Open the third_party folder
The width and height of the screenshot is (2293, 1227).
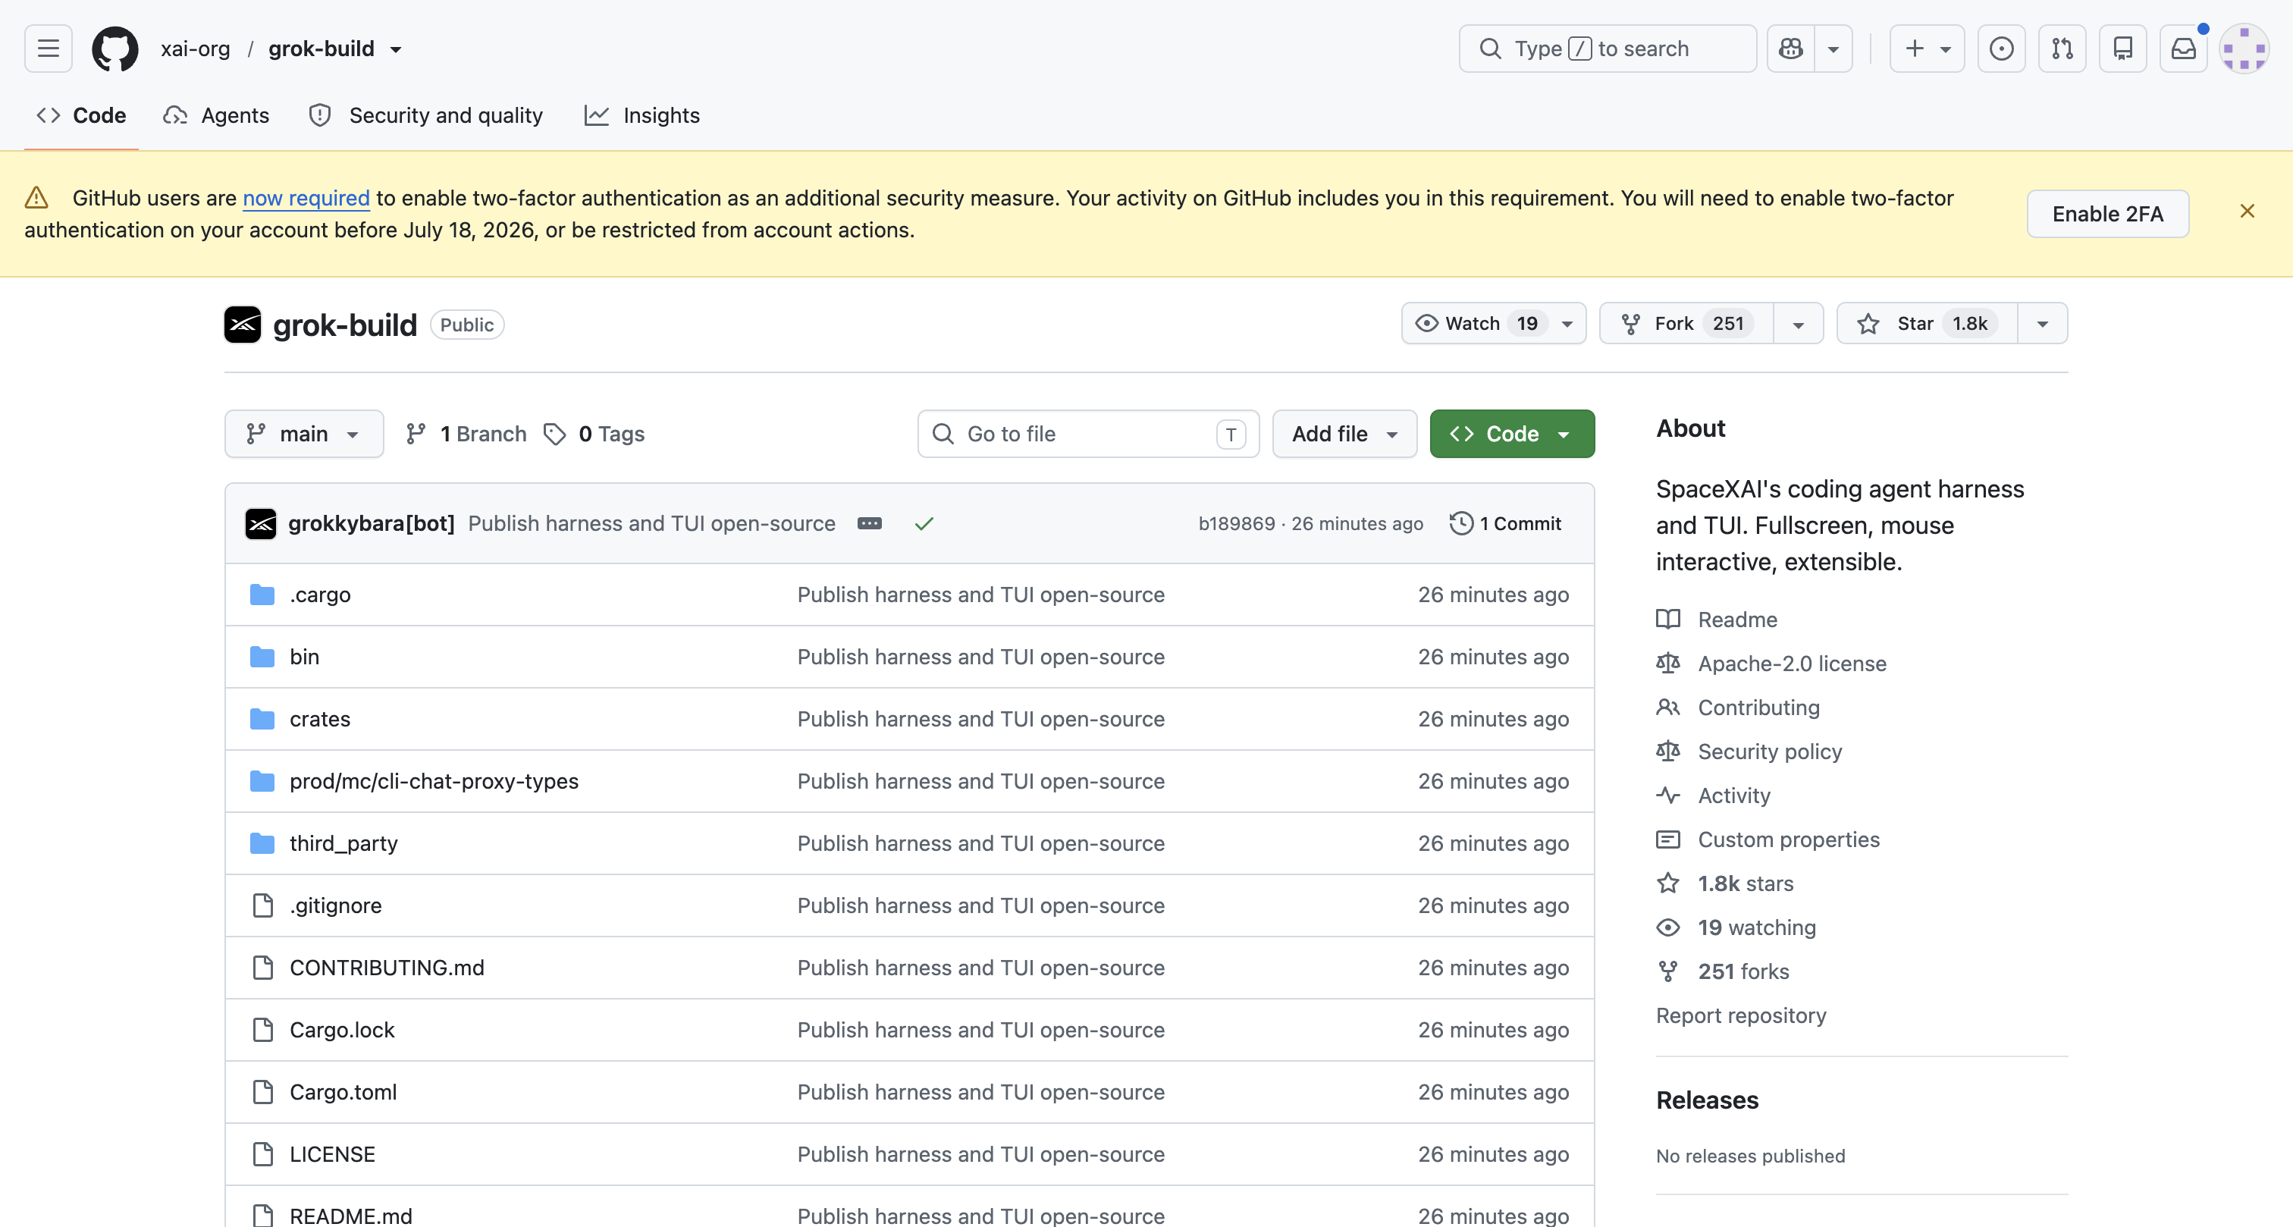(x=343, y=843)
